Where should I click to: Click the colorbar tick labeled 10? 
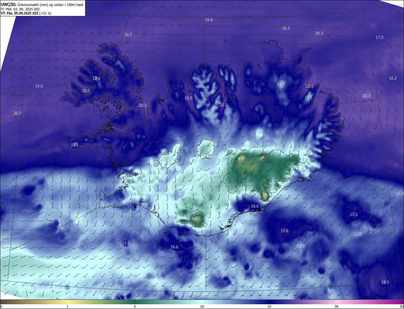(x=202, y=306)
